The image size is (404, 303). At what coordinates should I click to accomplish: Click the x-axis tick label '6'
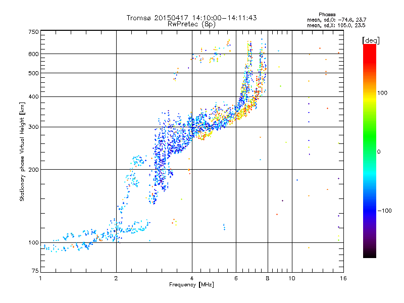point(236,278)
